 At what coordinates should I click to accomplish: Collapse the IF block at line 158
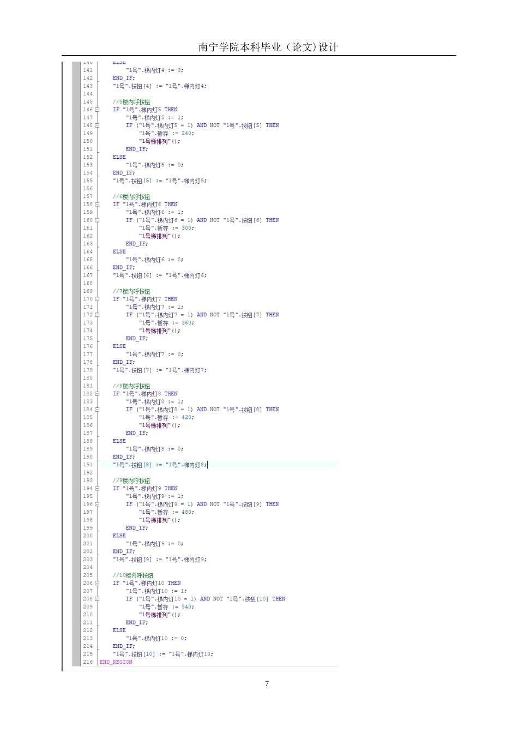[x=97, y=205]
